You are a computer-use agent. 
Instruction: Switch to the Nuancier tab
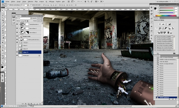(x=162, y=5)
